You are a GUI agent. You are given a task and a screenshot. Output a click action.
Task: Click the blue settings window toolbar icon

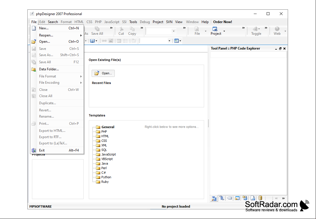176,41
